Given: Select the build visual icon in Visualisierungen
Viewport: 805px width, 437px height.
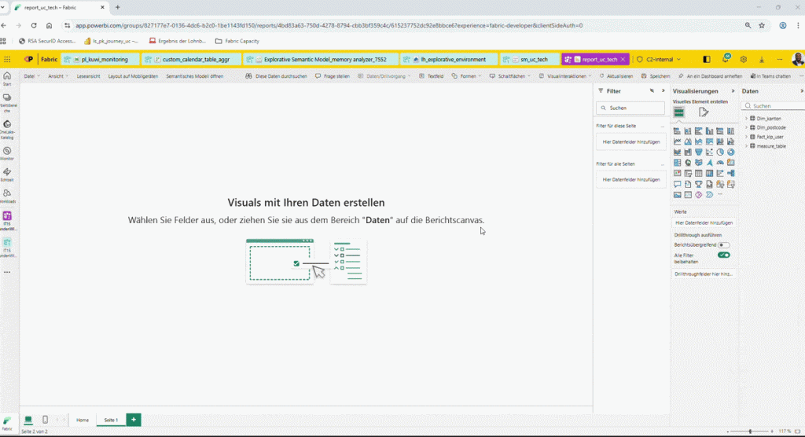Looking at the screenshot, I should tap(678, 112).
